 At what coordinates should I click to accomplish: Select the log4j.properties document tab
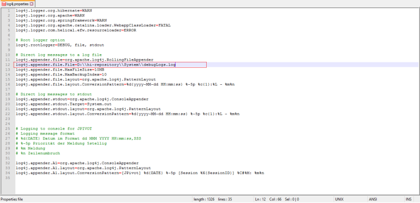click(x=17, y=4)
